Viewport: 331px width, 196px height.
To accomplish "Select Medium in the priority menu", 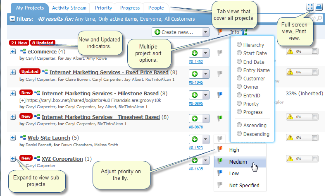I will pyautogui.click(x=238, y=162).
